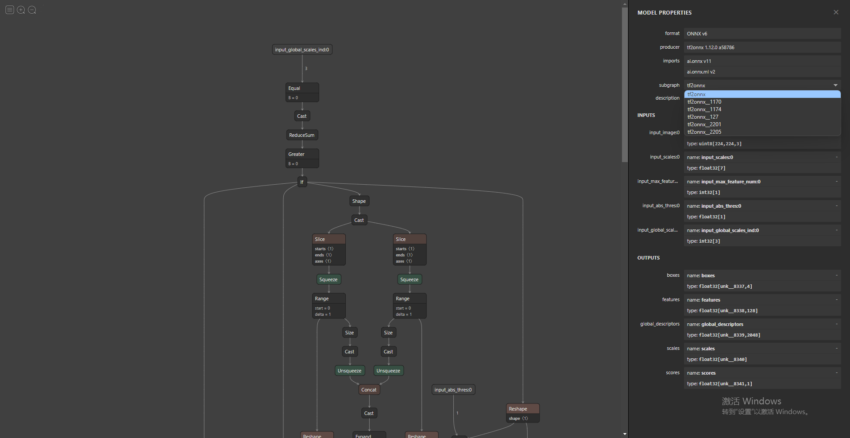Click the producer field tf2onnx 1.12.0
850x438 pixels.
point(762,47)
